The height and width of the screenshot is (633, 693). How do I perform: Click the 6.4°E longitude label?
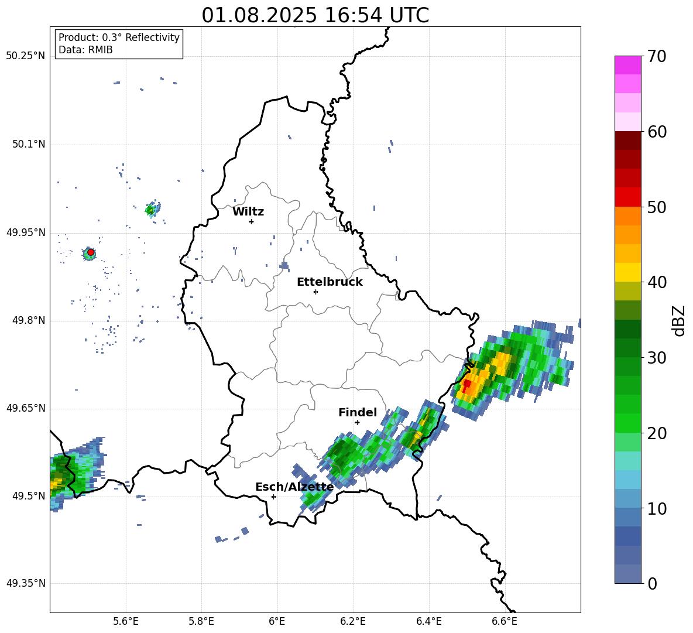pyautogui.click(x=428, y=621)
